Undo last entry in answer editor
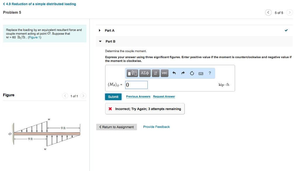299x171 pixels. (x=174, y=73)
